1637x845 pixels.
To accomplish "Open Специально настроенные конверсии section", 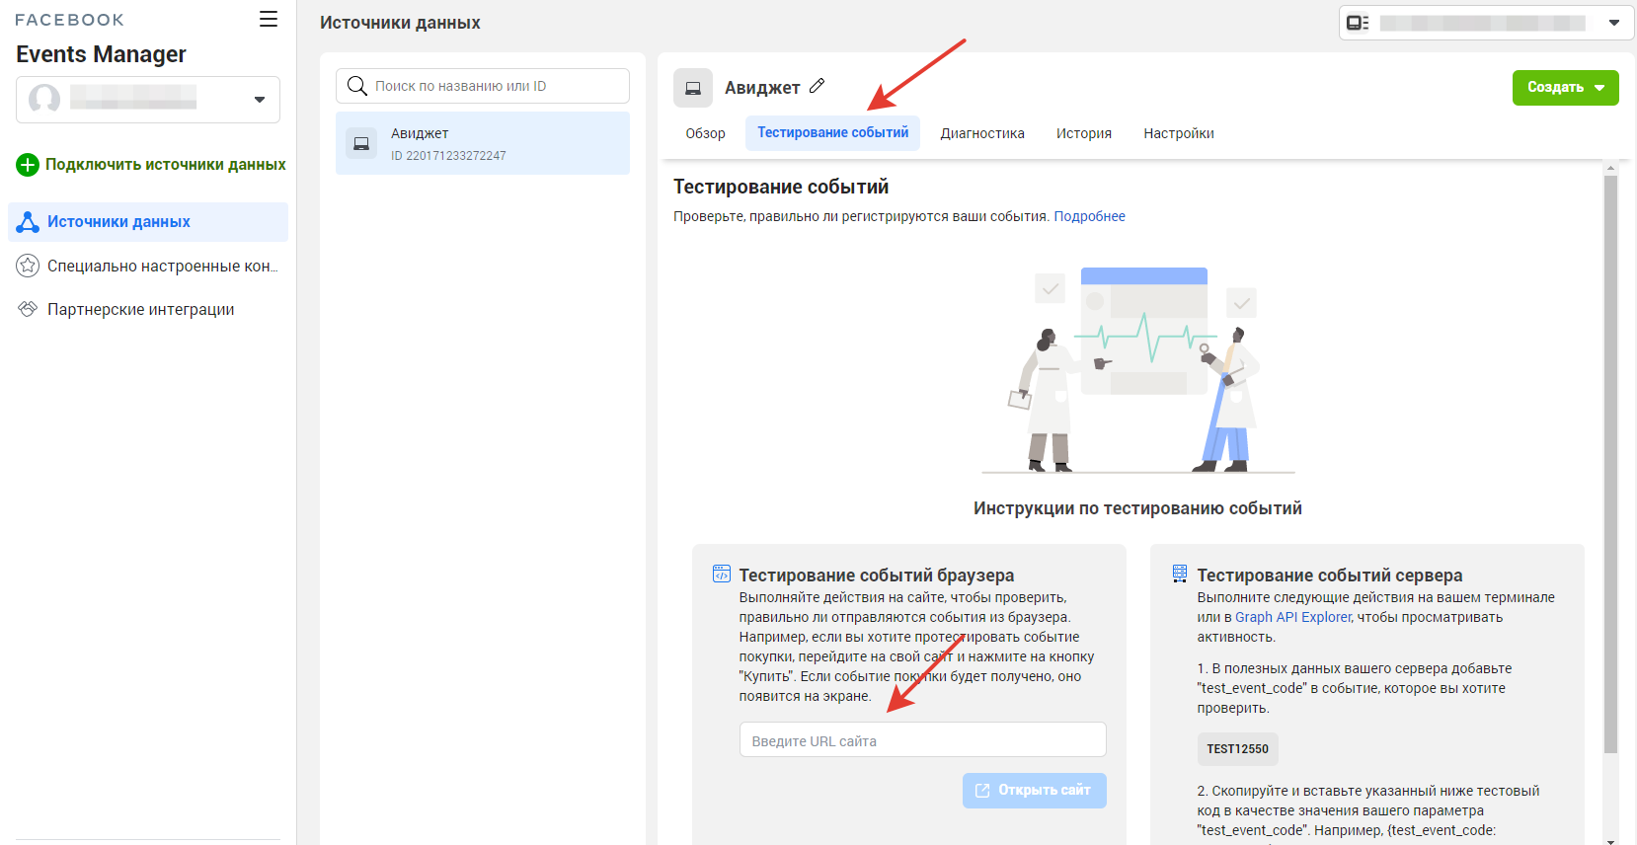I will point(148,266).
